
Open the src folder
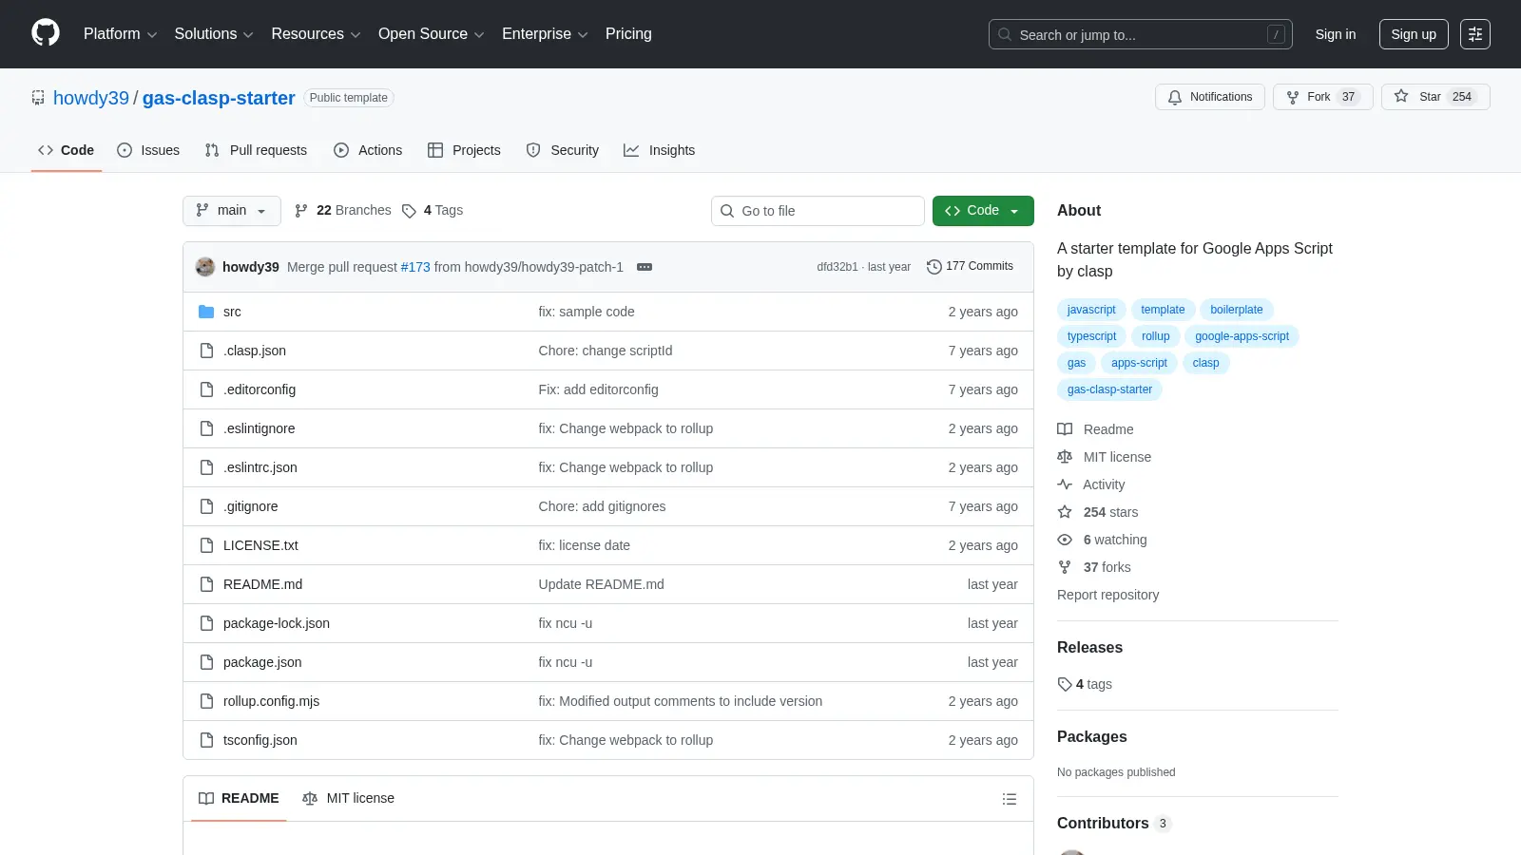[x=232, y=312]
